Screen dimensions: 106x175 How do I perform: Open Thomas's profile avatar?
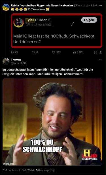pyautogui.click(x=6, y=61)
